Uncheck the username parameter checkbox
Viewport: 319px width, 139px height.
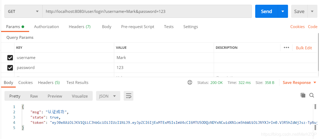point(10,58)
